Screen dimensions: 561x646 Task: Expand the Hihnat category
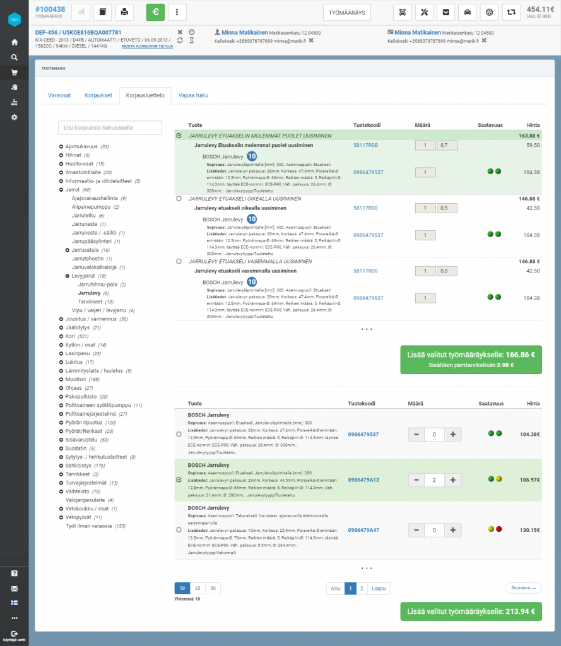61,155
